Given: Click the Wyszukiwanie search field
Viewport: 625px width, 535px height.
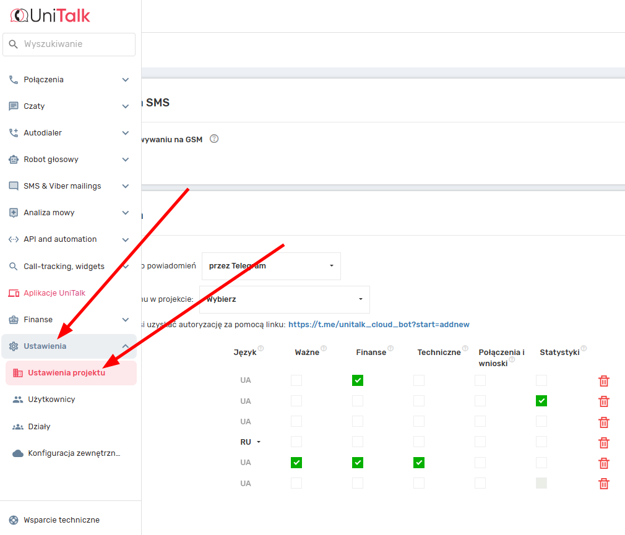Looking at the screenshot, I should (75, 45).
